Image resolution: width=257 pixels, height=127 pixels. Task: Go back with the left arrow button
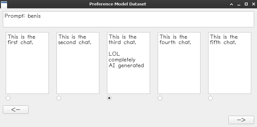[16, 110]
